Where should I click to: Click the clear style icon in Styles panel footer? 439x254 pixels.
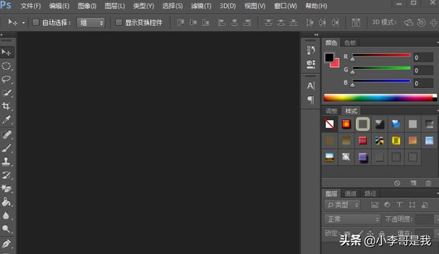click(397, 183)
